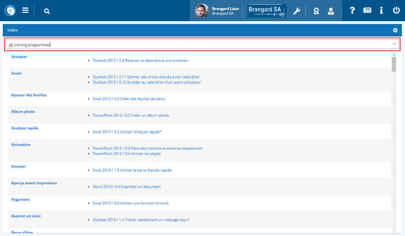Open Outlook 2013 / 2.6 Recevoir et répondre link
405x236 pixels.
coord(140,60)
